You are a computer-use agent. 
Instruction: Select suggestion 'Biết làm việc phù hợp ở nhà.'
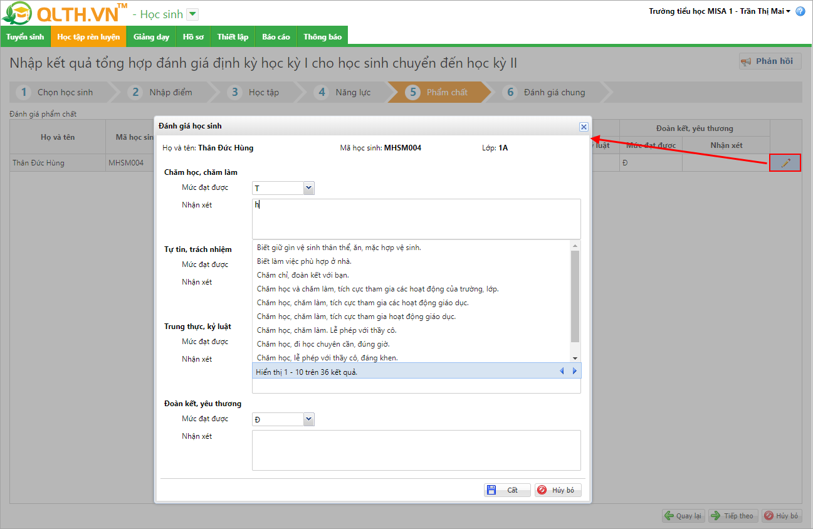pos(411,261)
